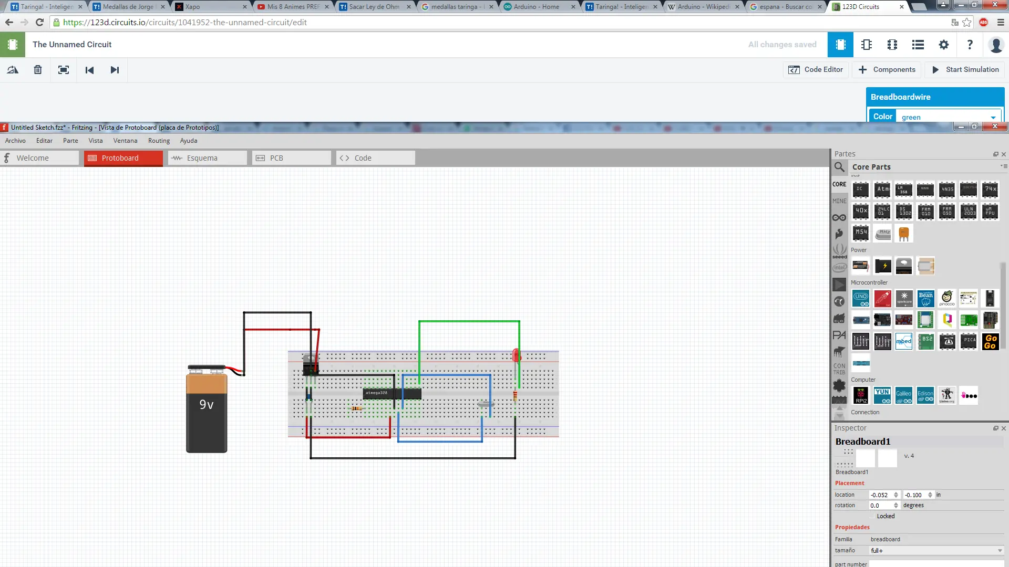
Task: Edit the rotation degrees field
Action: 881,506
